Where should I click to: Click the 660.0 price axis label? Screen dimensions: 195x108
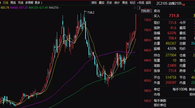click(x=148, y=50)
